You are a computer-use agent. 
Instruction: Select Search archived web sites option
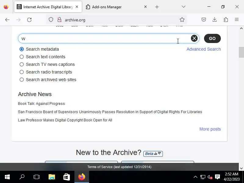(22, 80)
